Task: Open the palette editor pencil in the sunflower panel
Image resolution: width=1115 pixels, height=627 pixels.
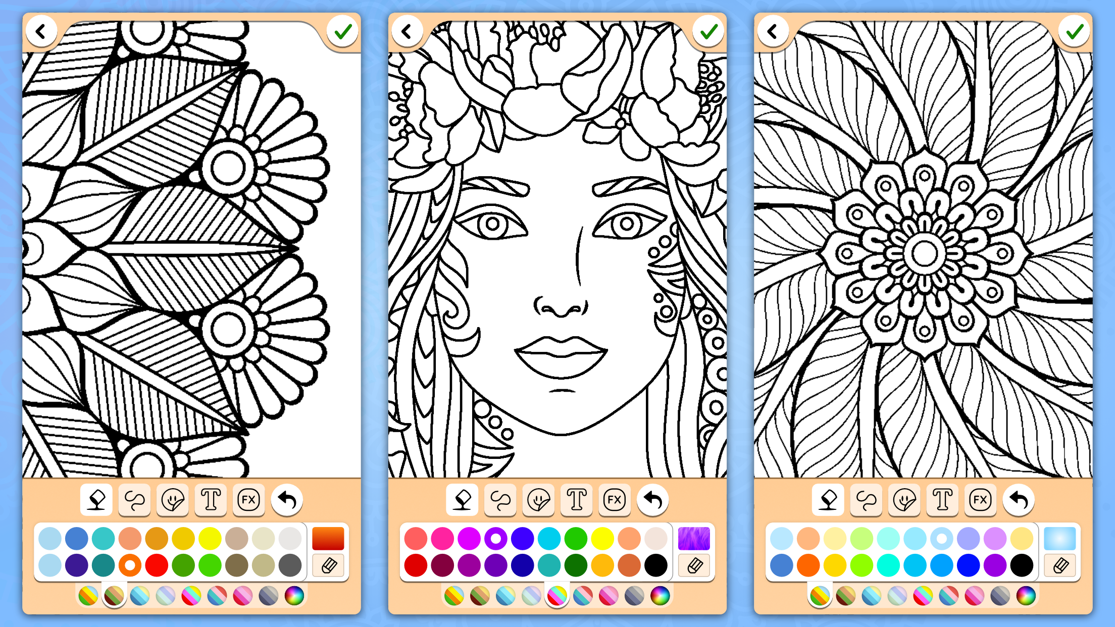Action: click(x=1062, y=564)
